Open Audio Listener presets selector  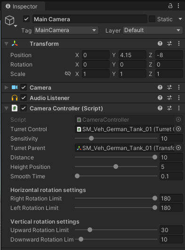(x=169, y=98)
